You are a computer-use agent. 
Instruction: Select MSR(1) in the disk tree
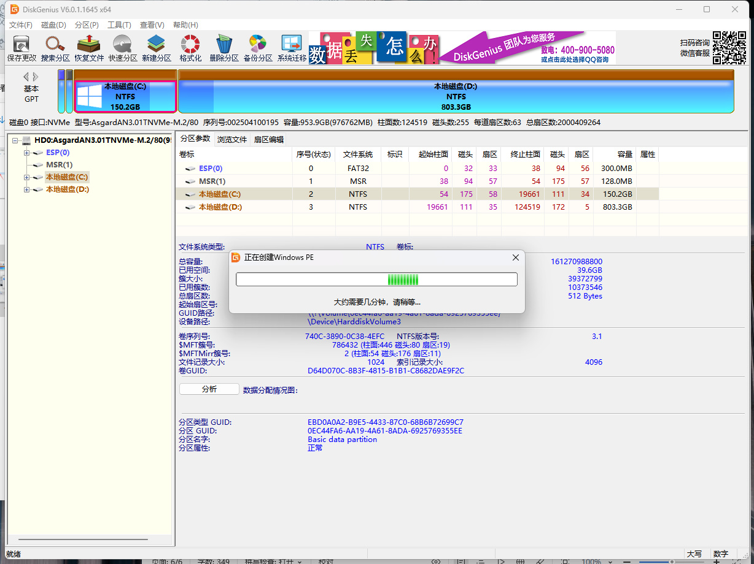(x=59, y=165)
